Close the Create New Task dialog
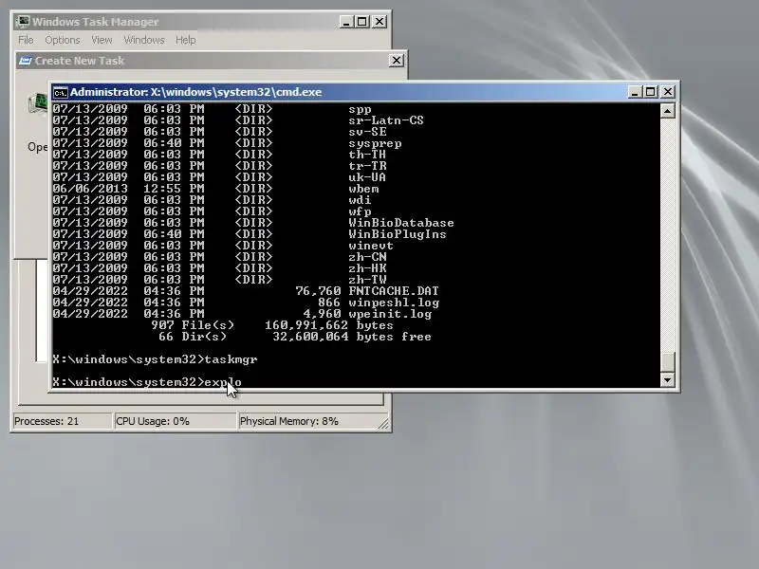This screenshot has height=569, width=759. (x=397, y=61)
